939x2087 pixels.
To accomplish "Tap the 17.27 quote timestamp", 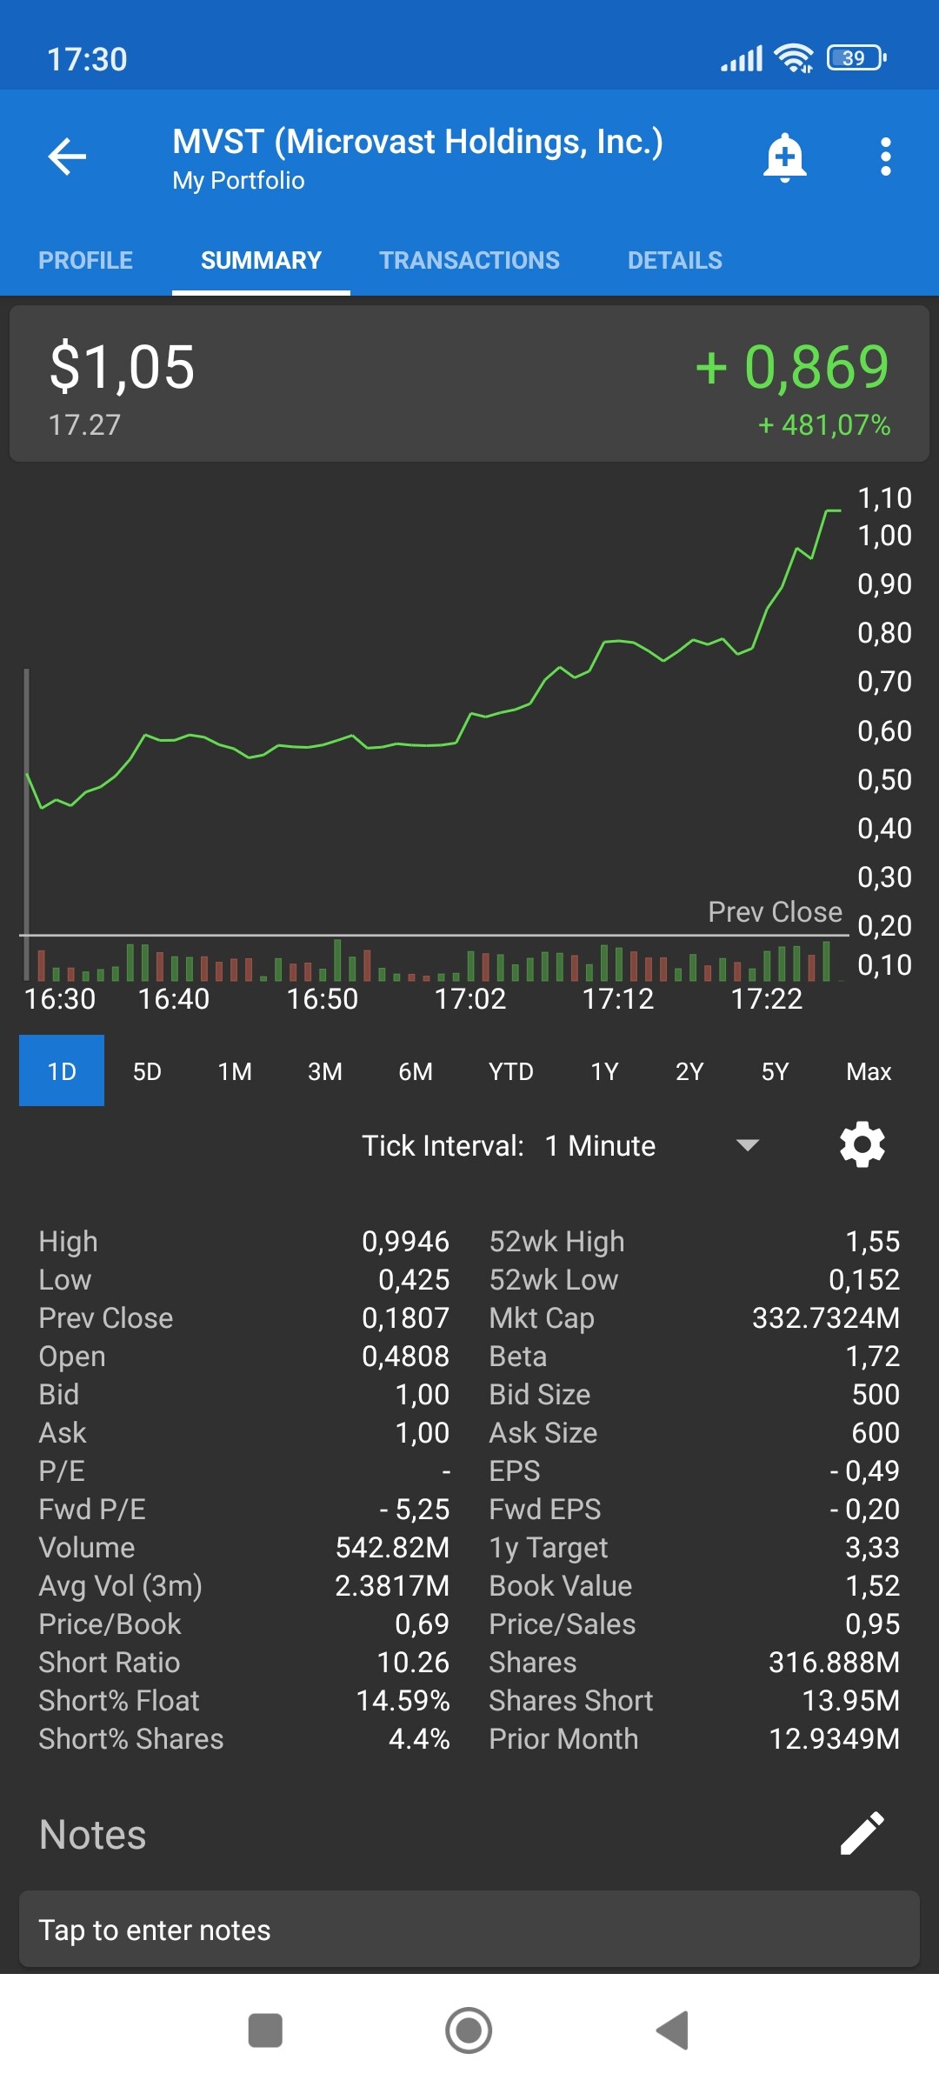I will 84,425.
